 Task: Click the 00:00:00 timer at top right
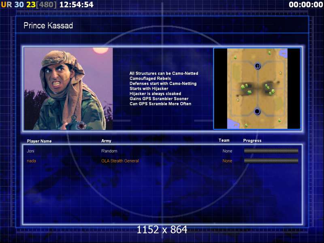(x=306, y=4)
